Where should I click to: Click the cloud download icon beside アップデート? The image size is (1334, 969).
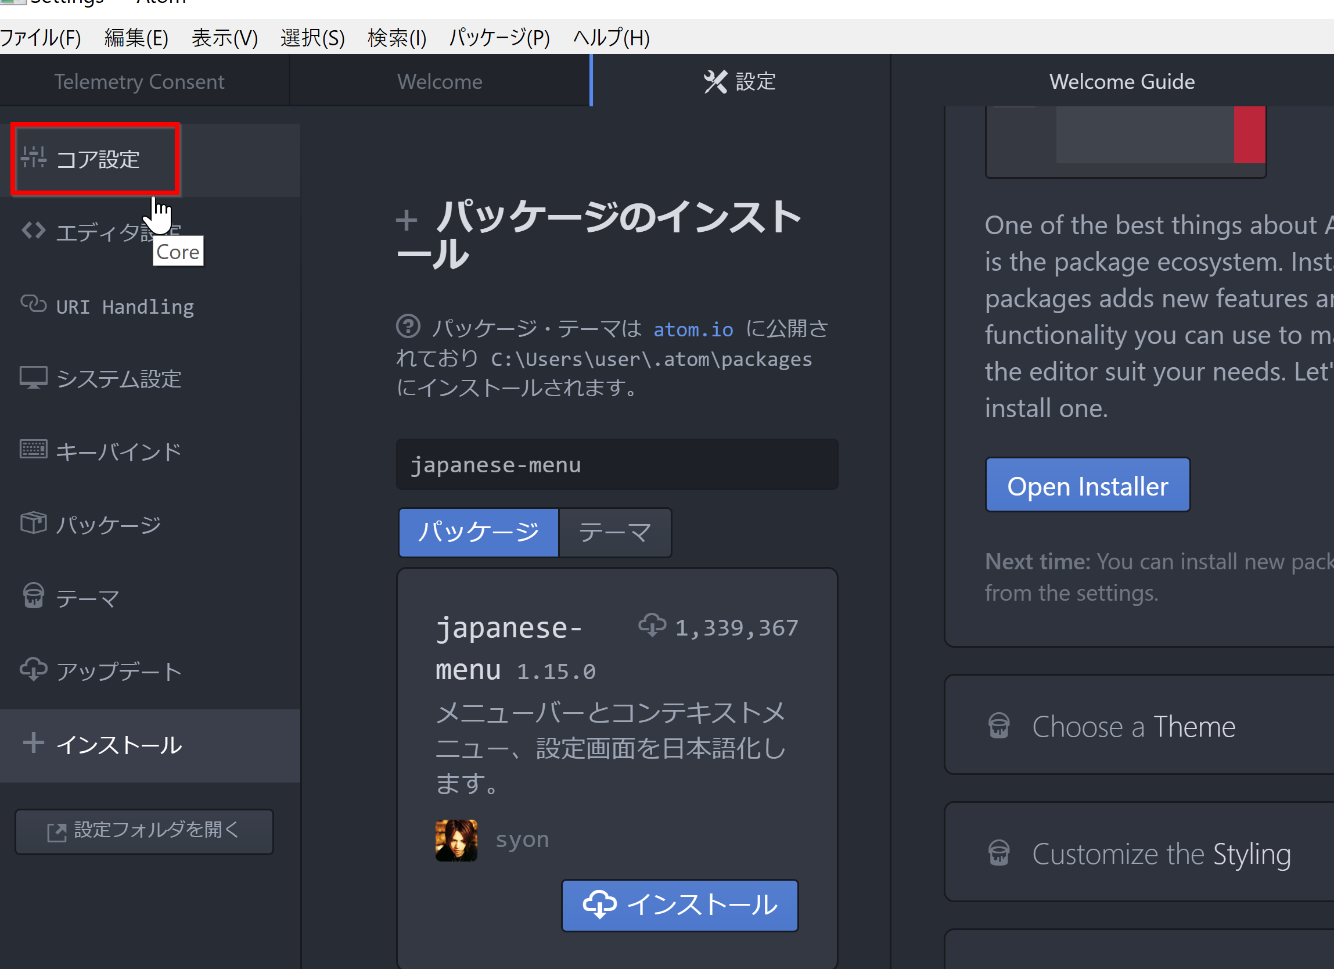[x=34, y=670]
